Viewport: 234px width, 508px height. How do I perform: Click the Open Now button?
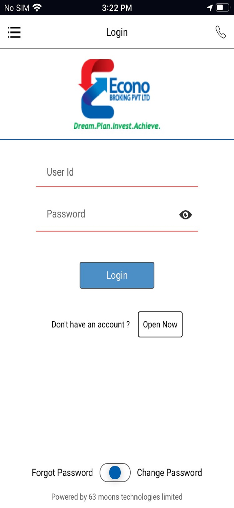(x=160, y=324)
